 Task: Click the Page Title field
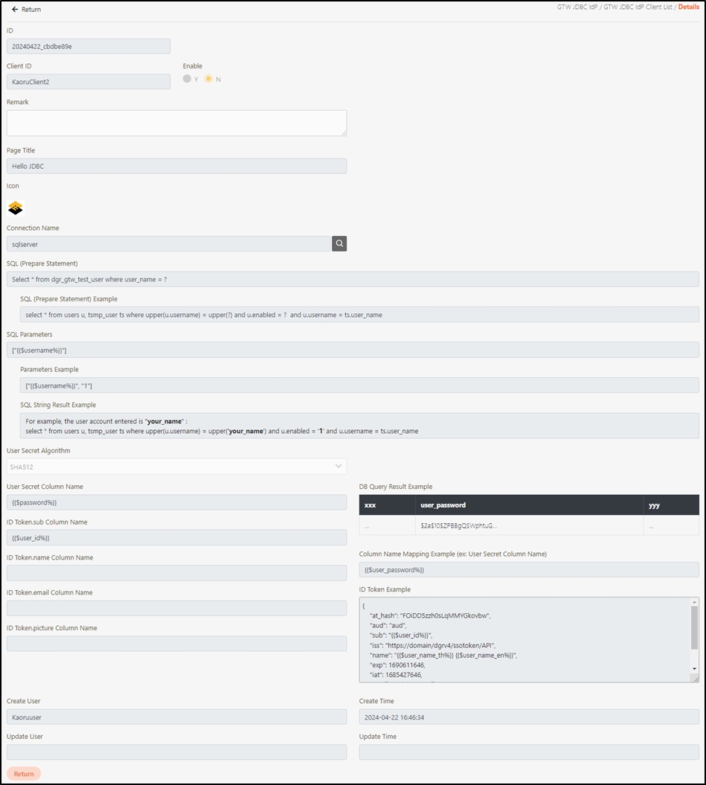coord(176,166)
